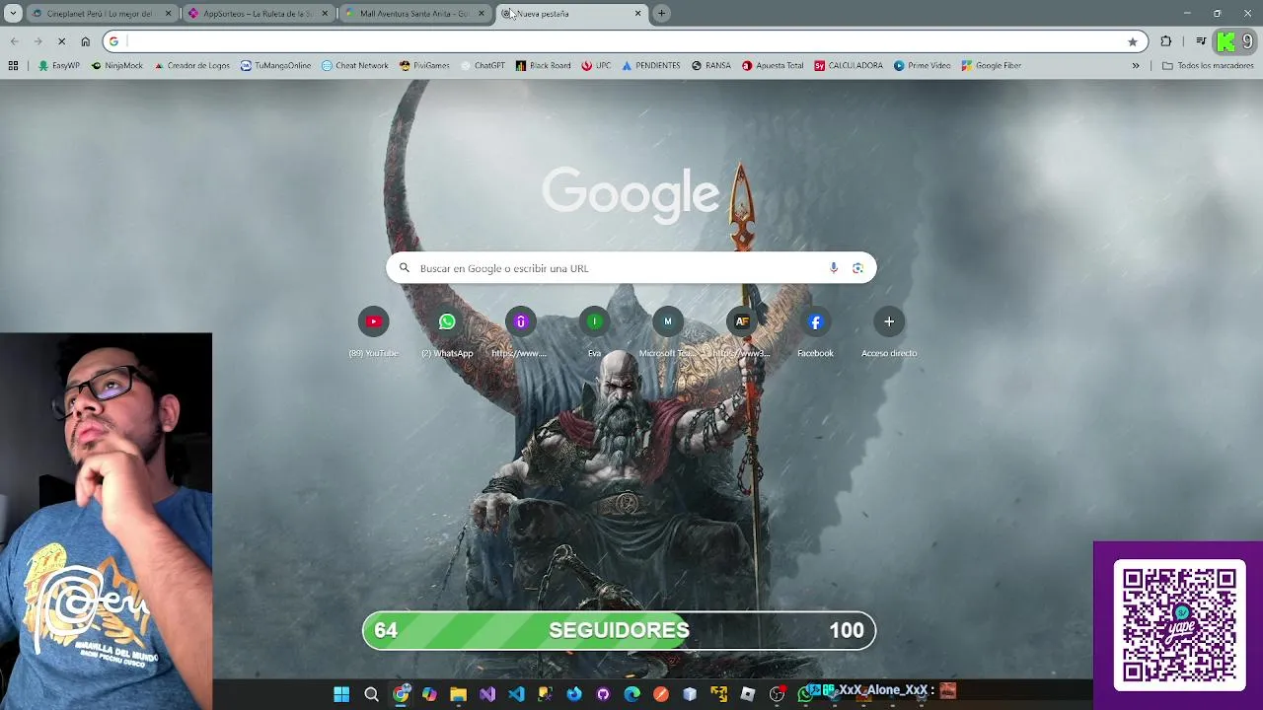Open the Windows Start menu
The image size is (1263, 710).
(x=341, y=694)
